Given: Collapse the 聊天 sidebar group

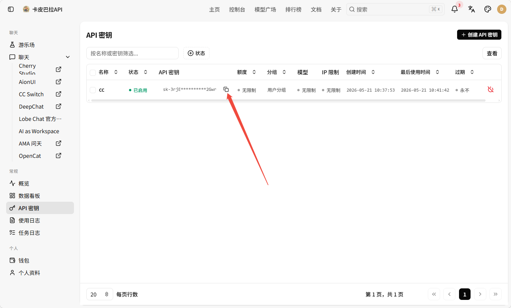Looking at the screenshot, I should click(x=68, y=57).
